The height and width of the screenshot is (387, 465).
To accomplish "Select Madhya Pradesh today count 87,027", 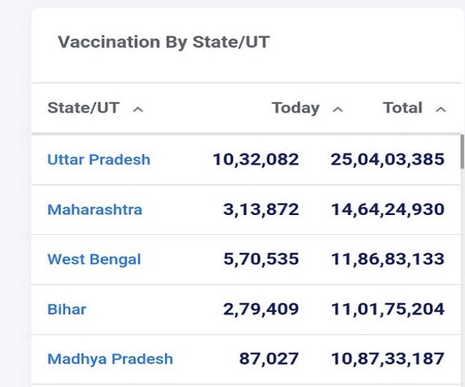I will coord(269,359).
